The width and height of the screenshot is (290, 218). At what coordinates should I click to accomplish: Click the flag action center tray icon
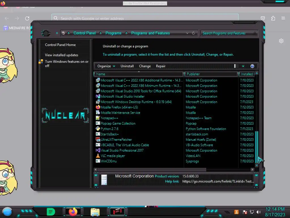coord(245,212)
